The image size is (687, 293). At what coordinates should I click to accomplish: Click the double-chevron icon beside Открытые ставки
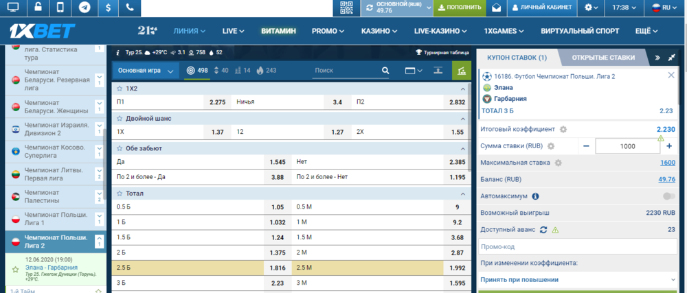[658, 57]
